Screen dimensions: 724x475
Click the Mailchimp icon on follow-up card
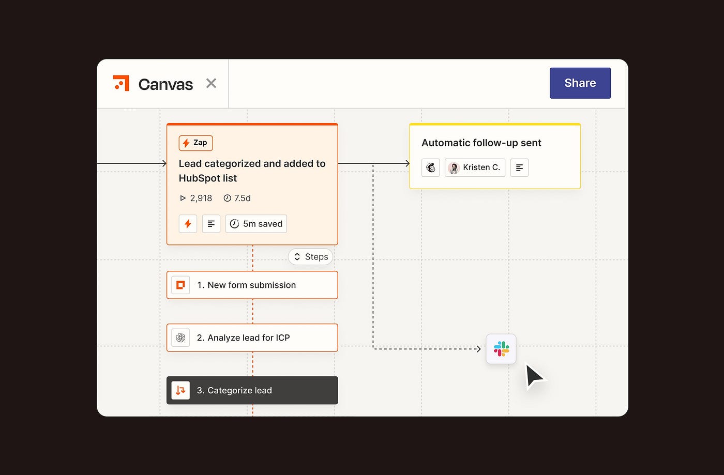(431, 167)
